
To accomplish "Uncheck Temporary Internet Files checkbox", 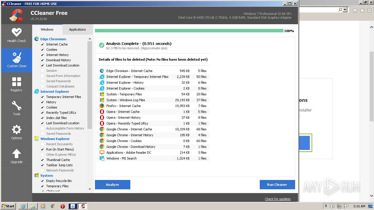I will tap(42, 97).
